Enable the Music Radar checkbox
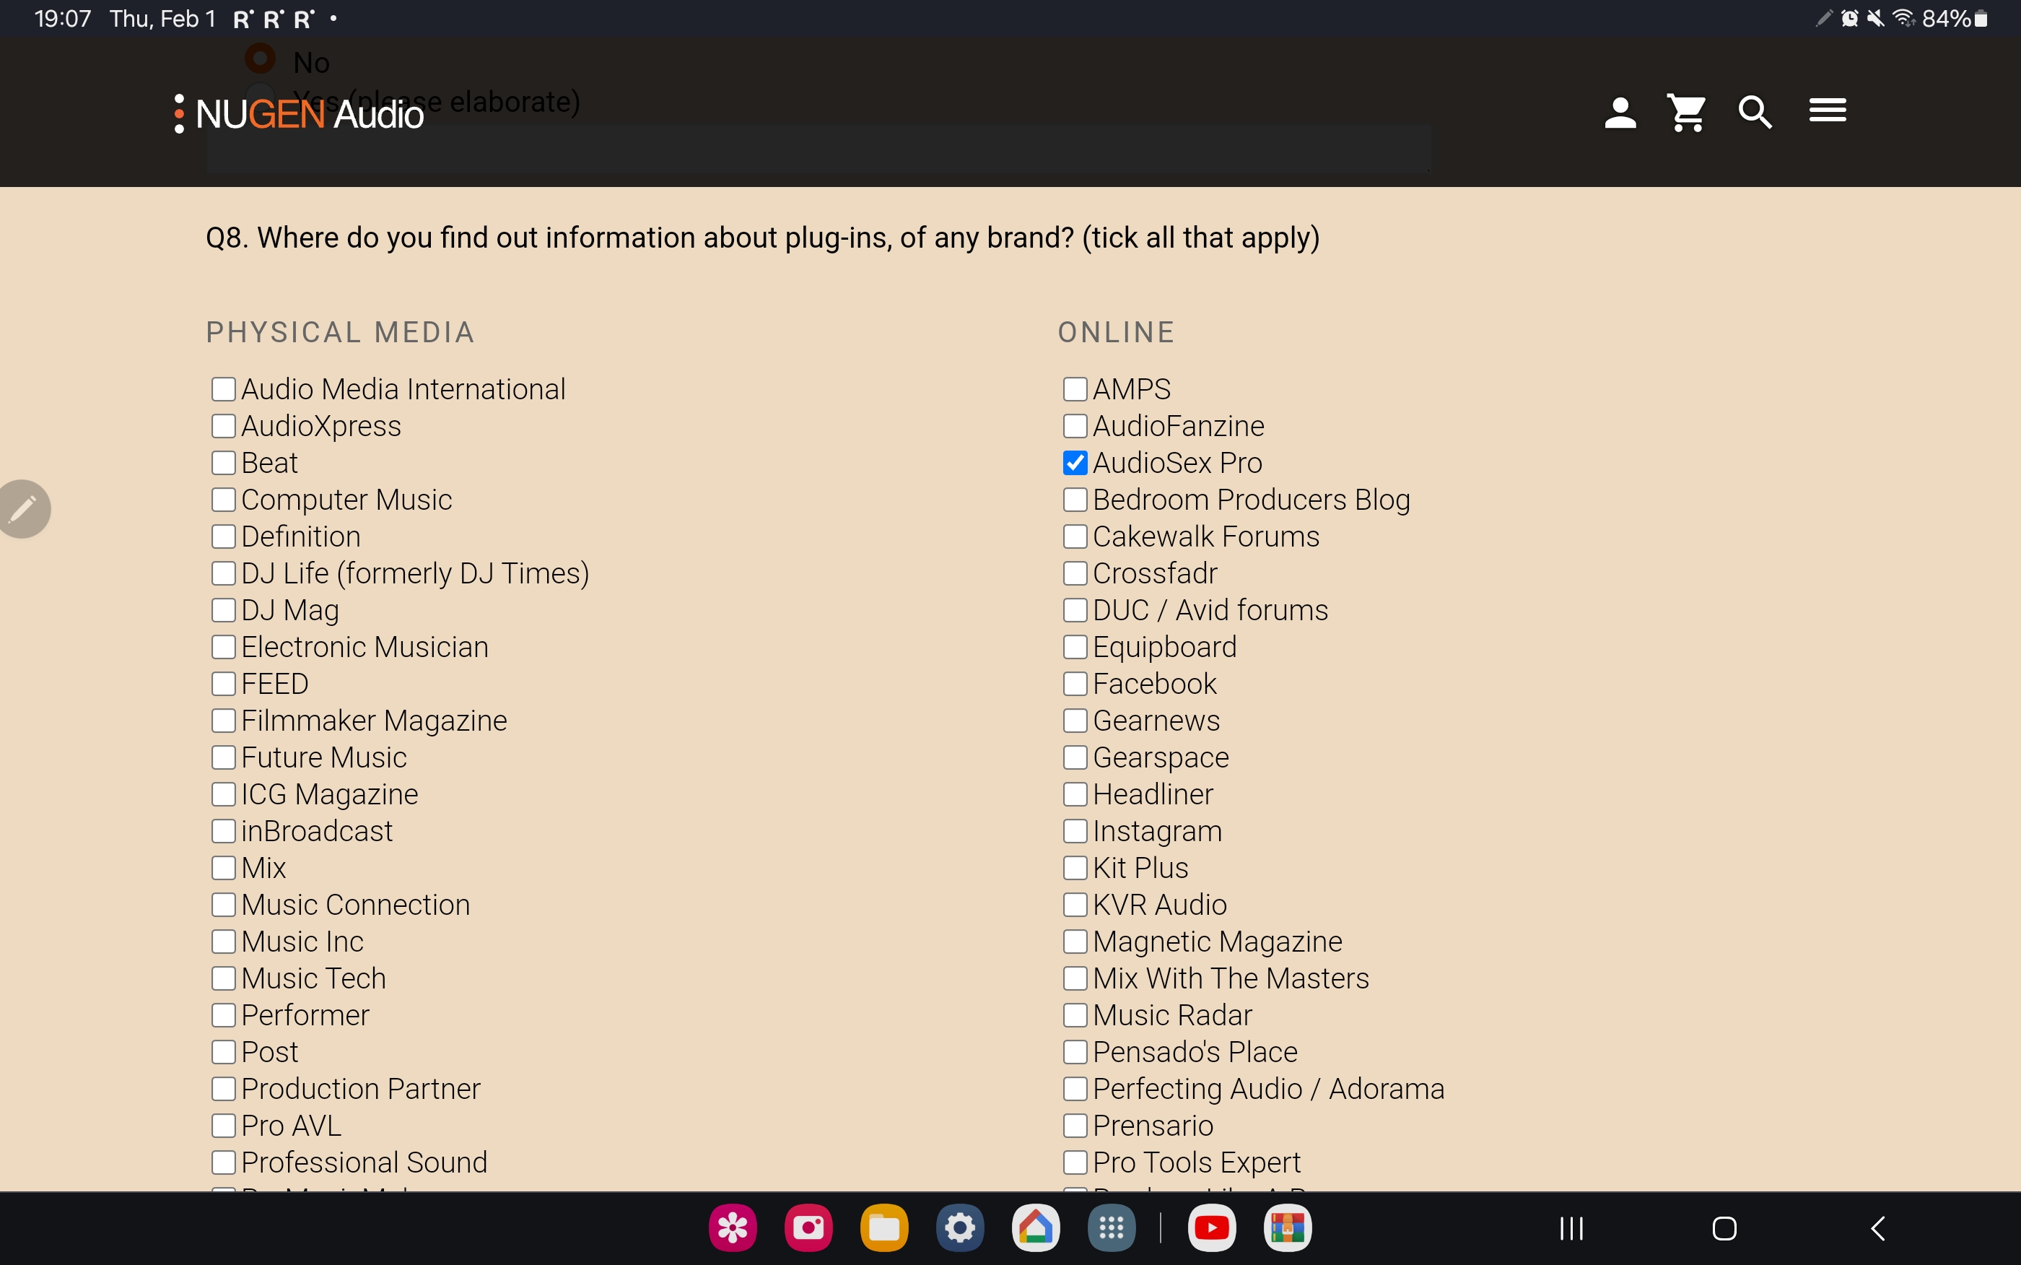 [1075, 1015]
